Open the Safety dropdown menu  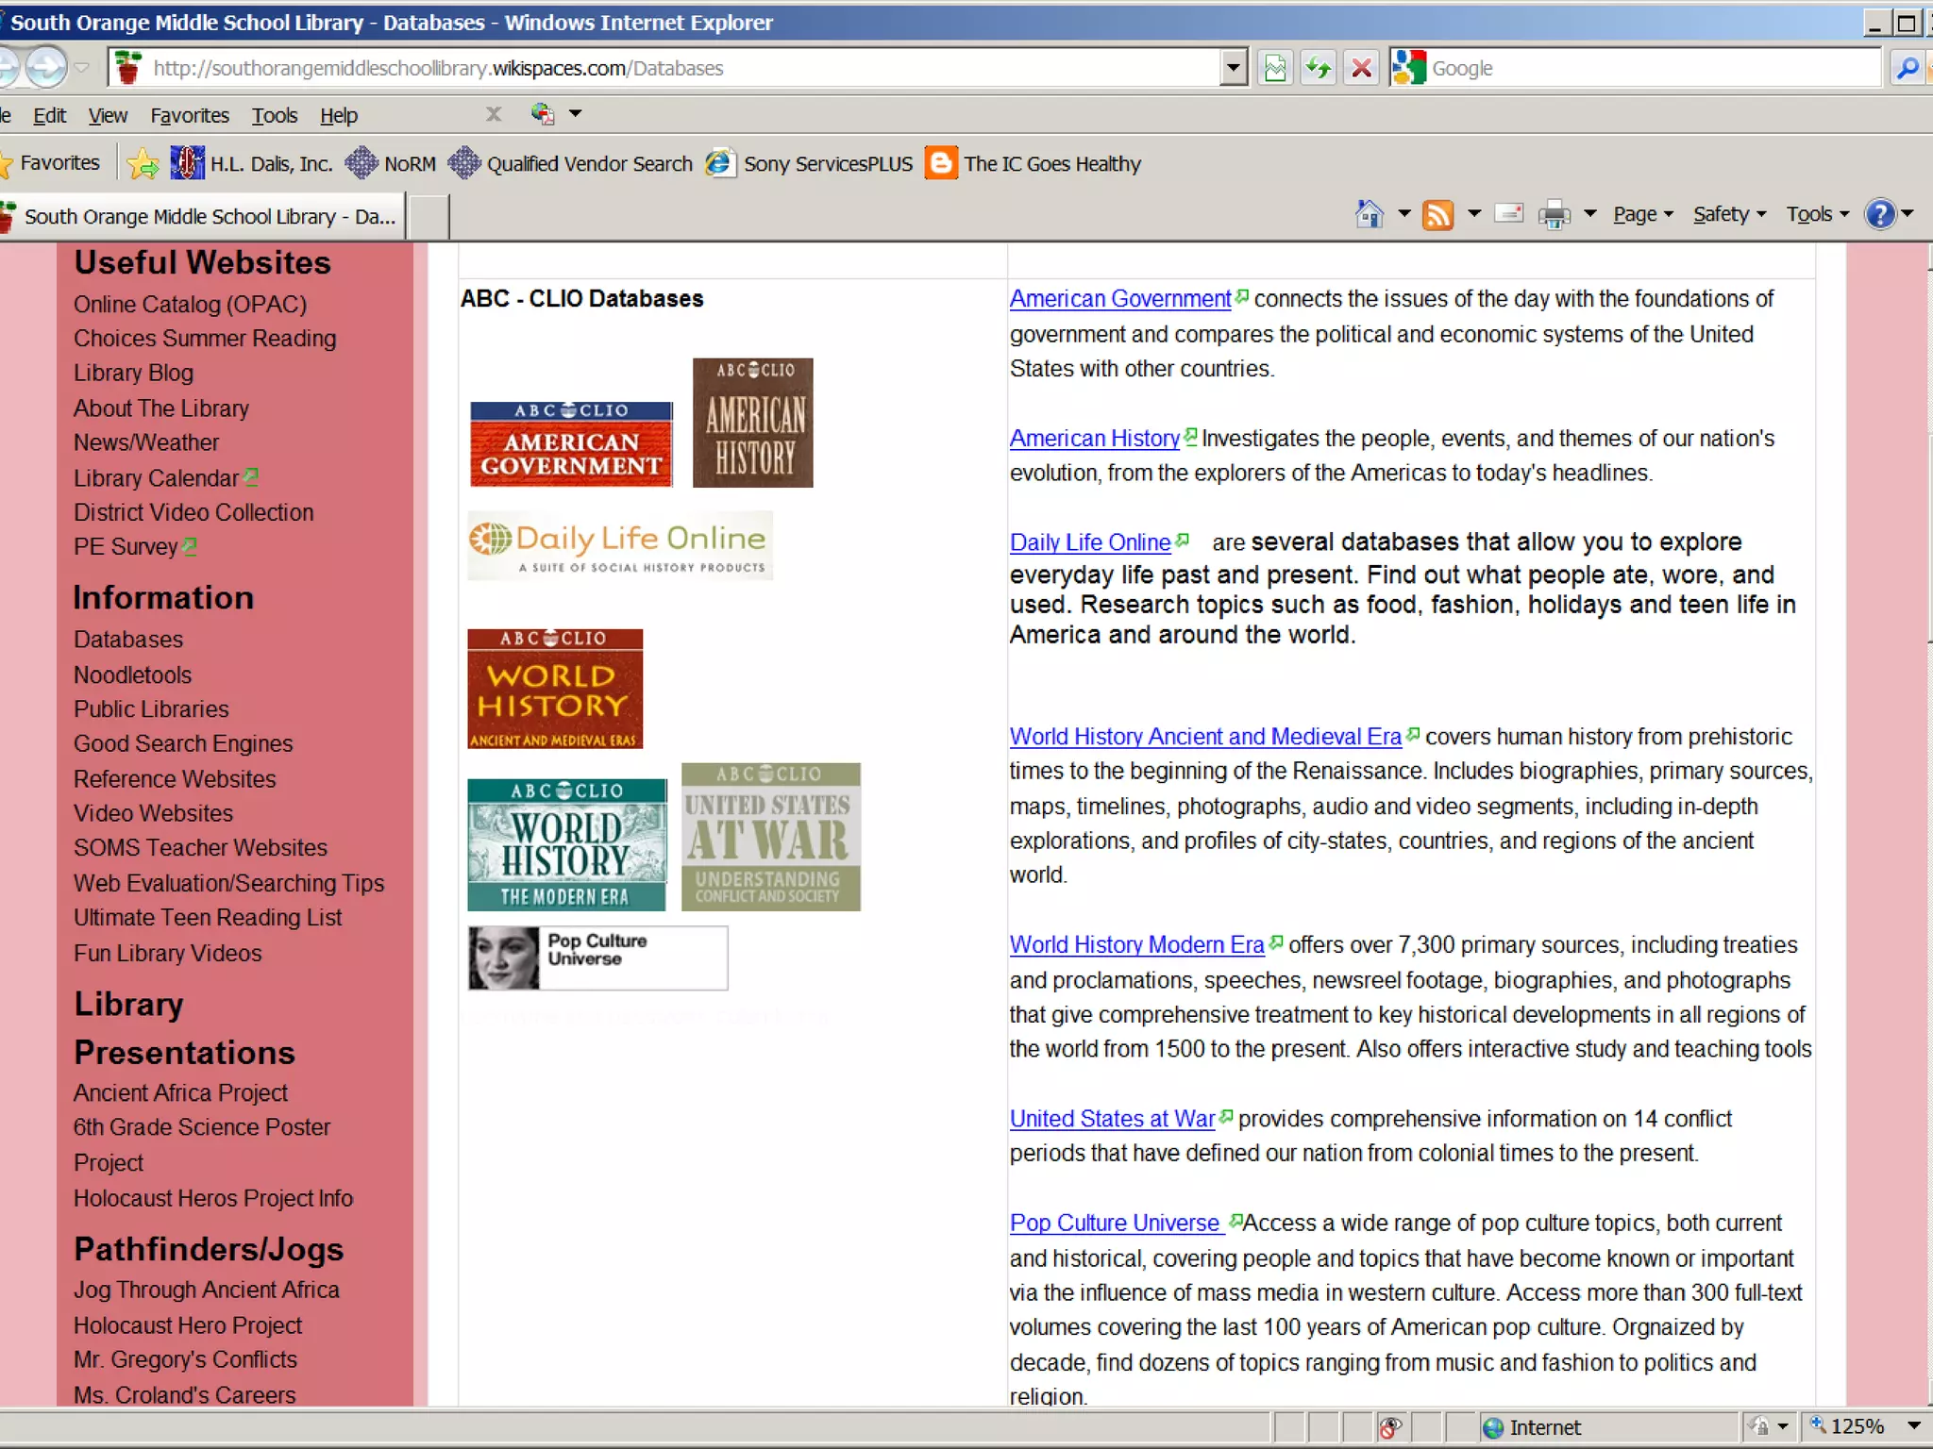(1728, 214)
